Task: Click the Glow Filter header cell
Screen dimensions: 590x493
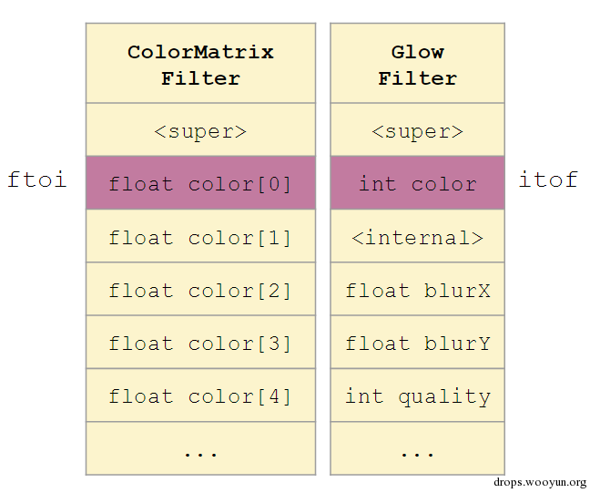Action: tap(417, 63)
